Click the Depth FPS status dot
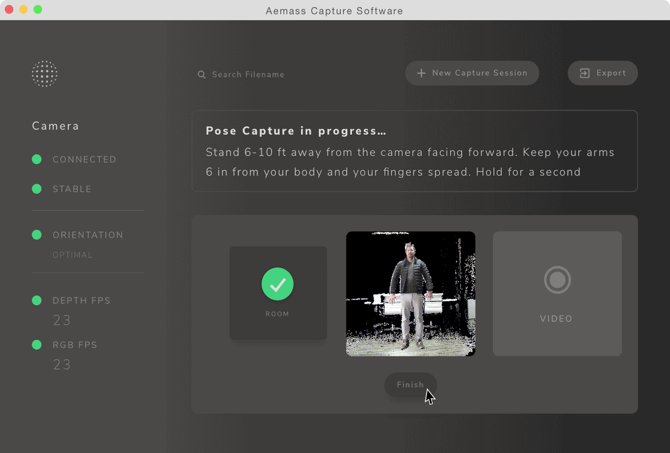The height and width of the screenshot is (453, 670). click(x=37, y=301)
